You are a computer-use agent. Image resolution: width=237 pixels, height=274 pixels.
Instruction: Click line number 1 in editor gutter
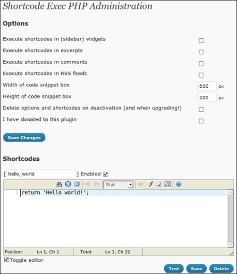(17, 192)
